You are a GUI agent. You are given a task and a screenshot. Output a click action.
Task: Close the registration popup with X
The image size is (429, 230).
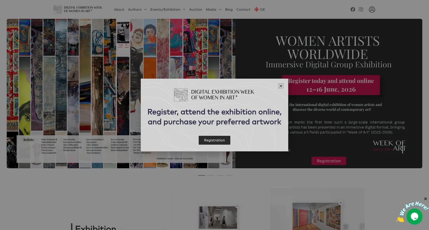281,86
